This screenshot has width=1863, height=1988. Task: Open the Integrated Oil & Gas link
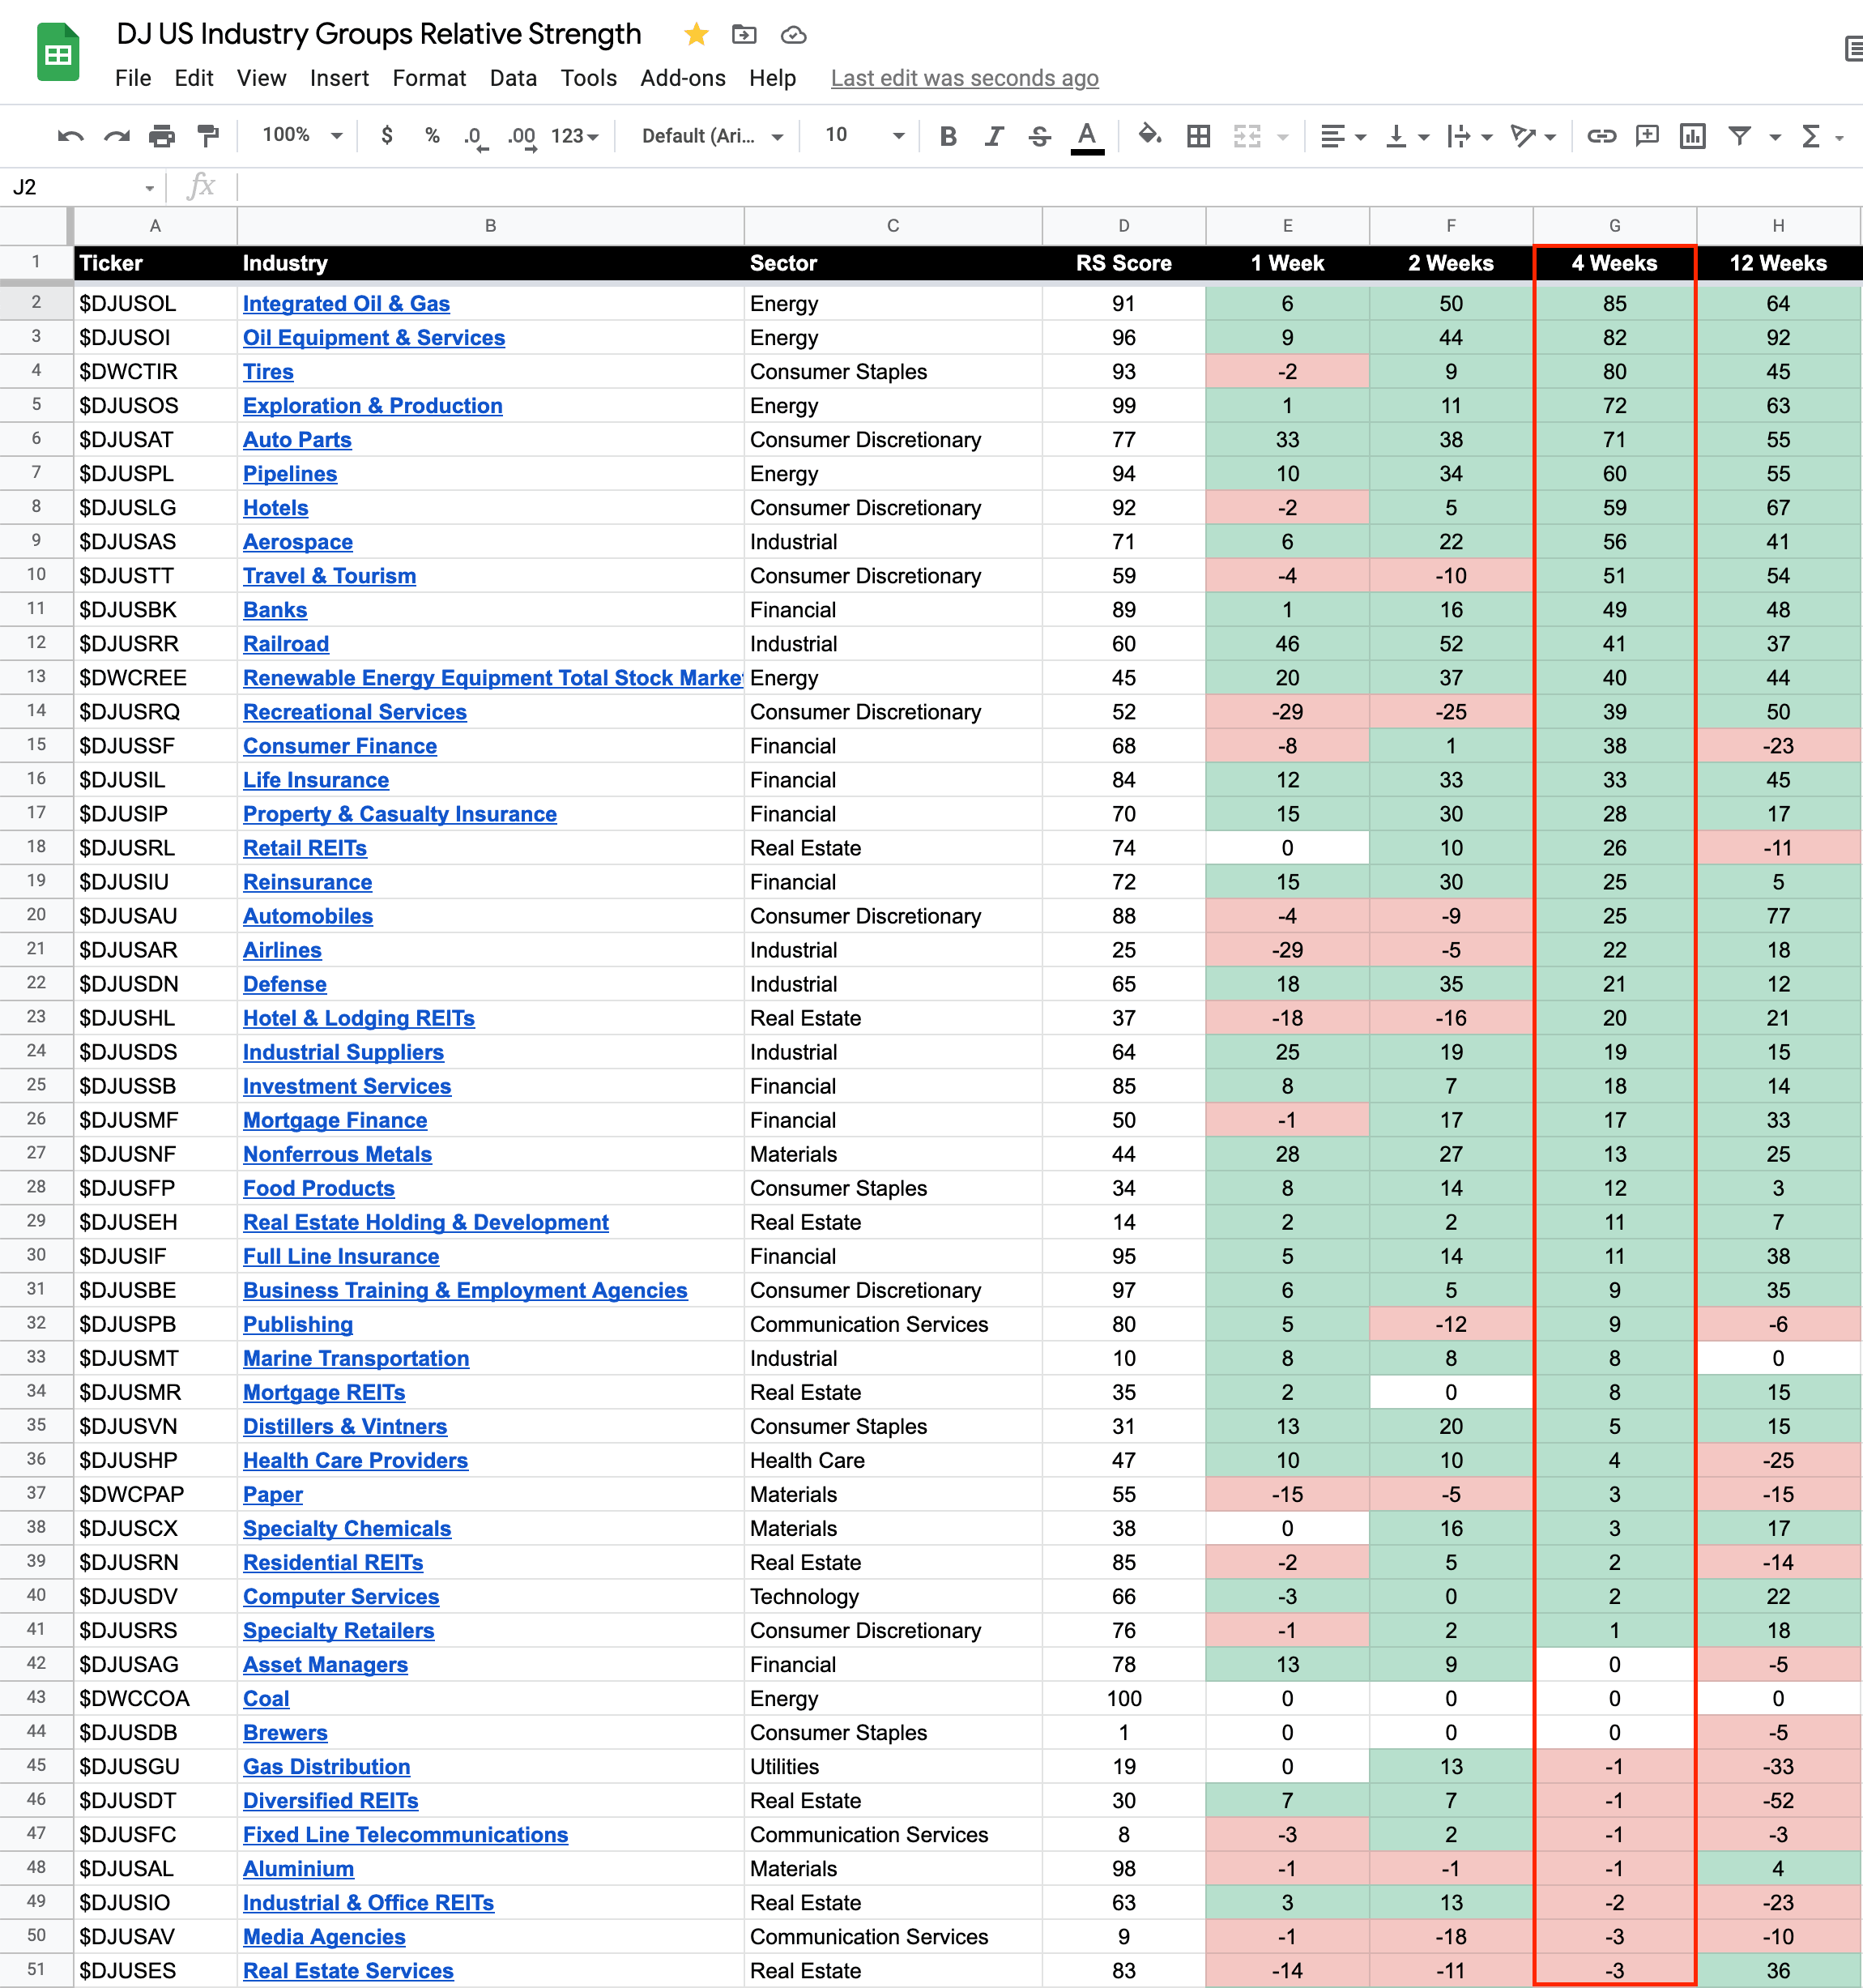click(x=346, y=303)
